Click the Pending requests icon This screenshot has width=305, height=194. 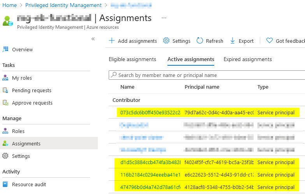pyautogui.click(x=5, y=90)
